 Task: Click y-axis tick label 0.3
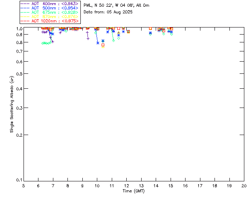pyautogui.click(x=19, y=108)
